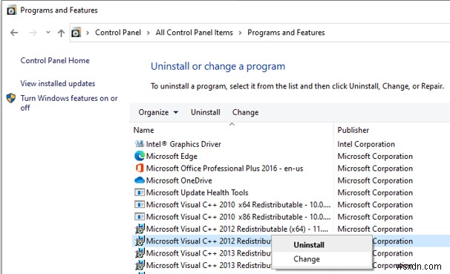Viewport: 450px width, 274px height.
Task: Choose Uninstall from the context menu
Action: point(309,245)
